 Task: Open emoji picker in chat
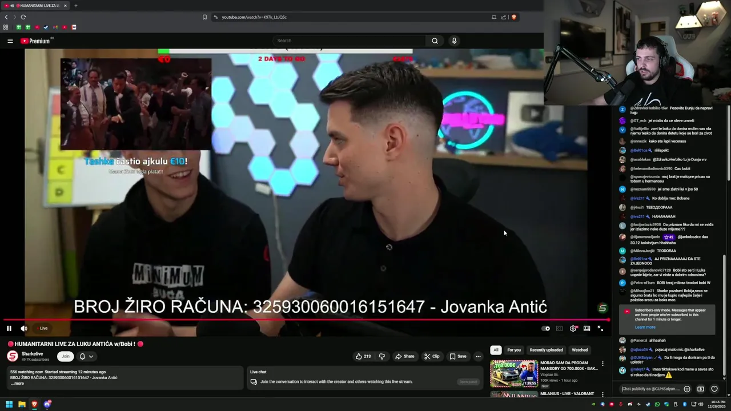tap(687, 389)
